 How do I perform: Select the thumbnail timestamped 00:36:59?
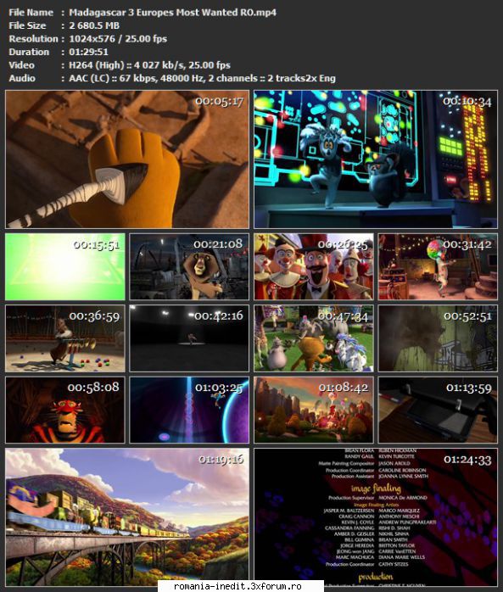point(65,338)
